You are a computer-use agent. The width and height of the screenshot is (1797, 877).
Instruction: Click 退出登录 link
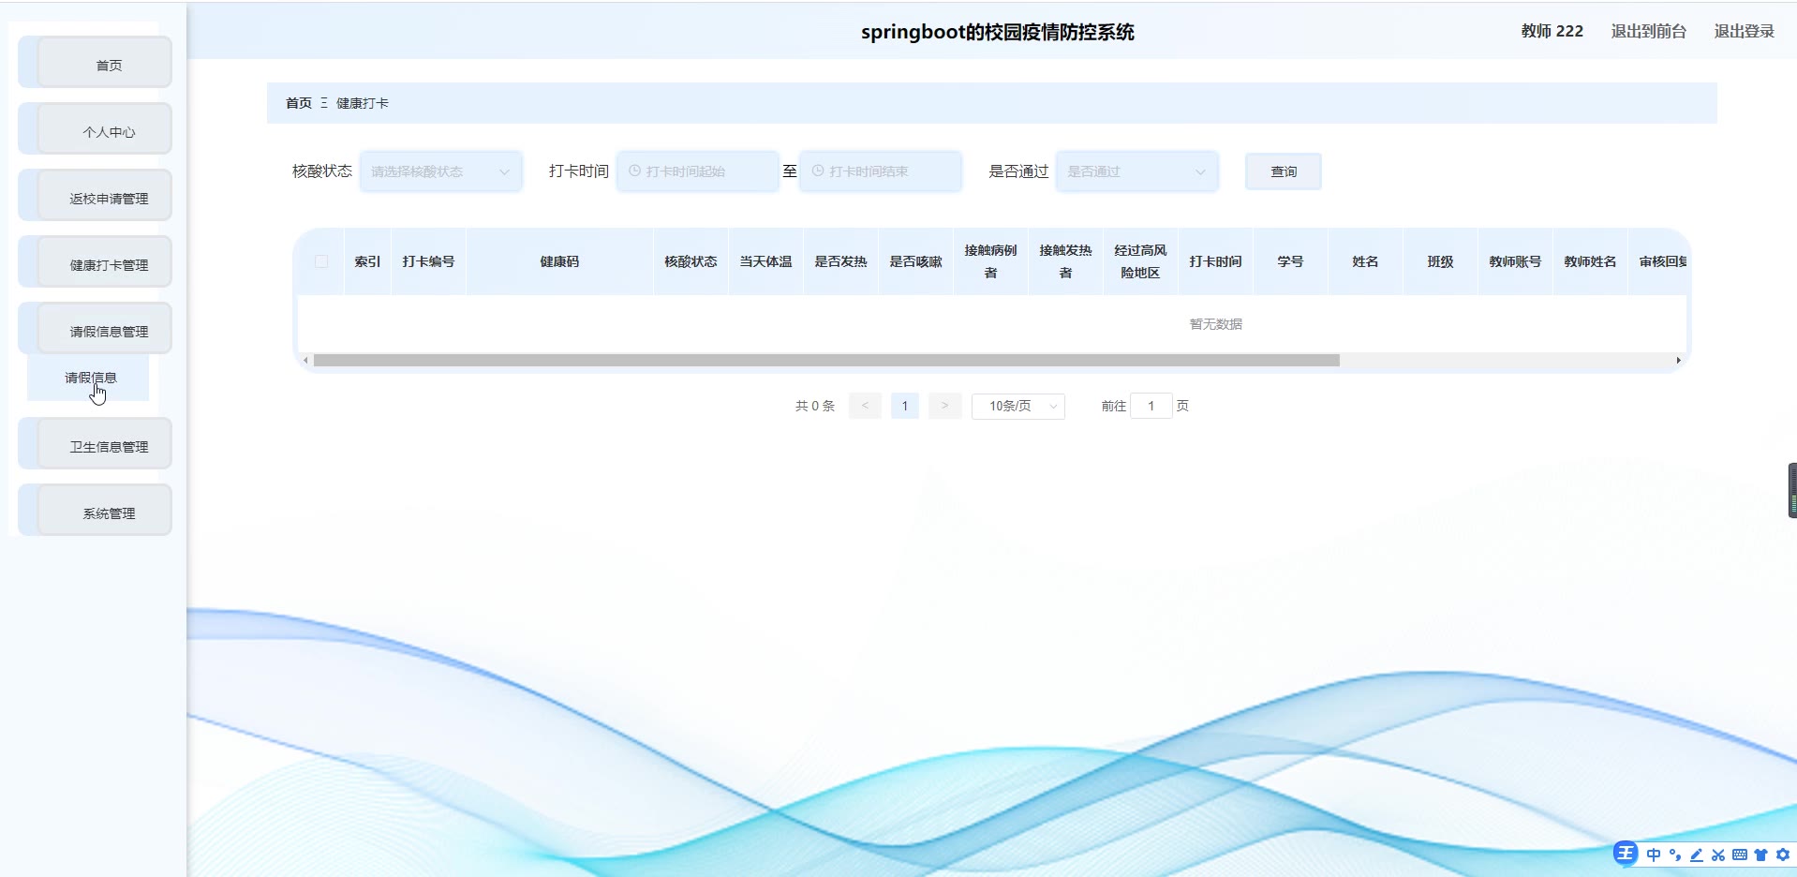[x=1745, y=31]
